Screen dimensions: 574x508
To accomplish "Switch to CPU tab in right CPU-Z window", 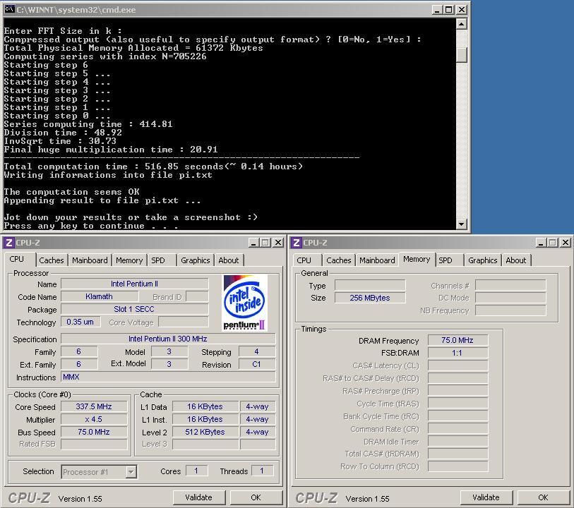I will (304, 260).
